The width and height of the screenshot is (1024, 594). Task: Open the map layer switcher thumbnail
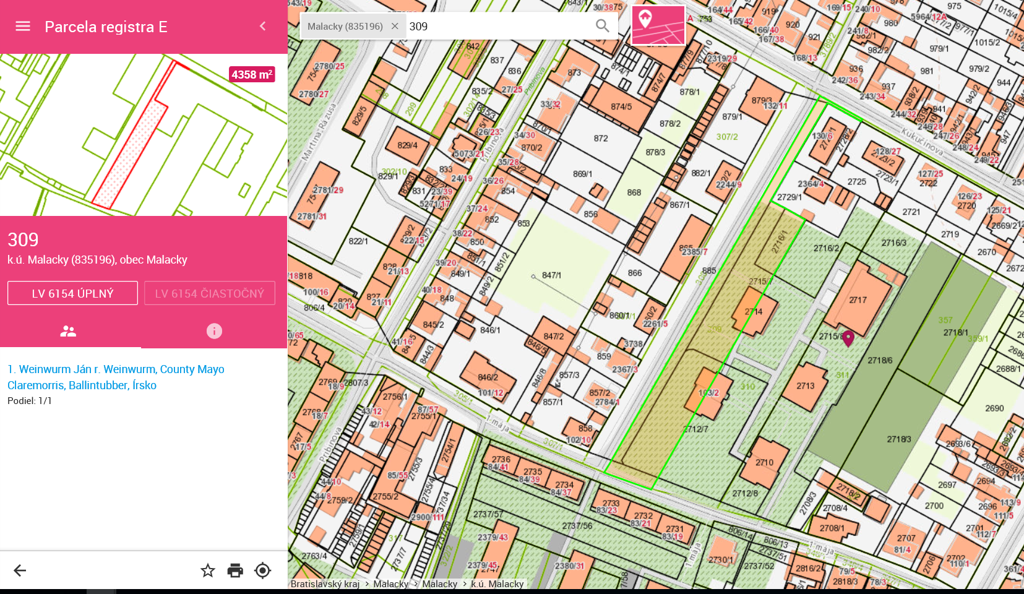pos(658,25)
